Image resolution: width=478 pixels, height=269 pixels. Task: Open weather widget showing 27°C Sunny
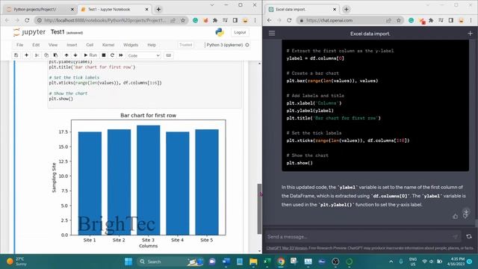pyautogui.click(x=16, y=262)
